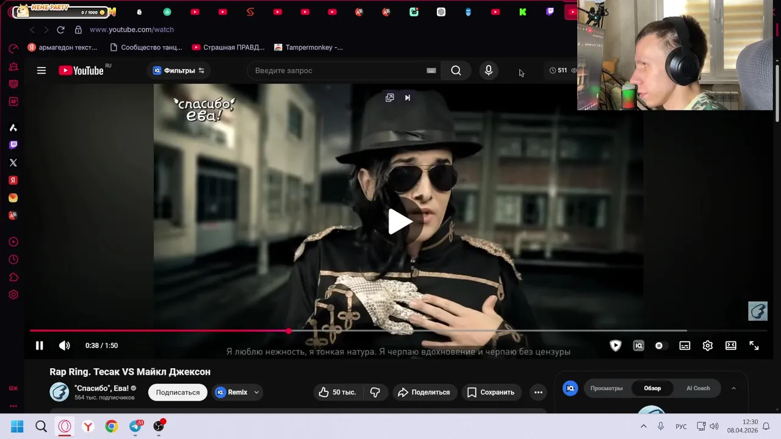The height and width of the screenshot is (439, 781).
Task: Toggle subtitles in the player
Action: tap(685, 346)
